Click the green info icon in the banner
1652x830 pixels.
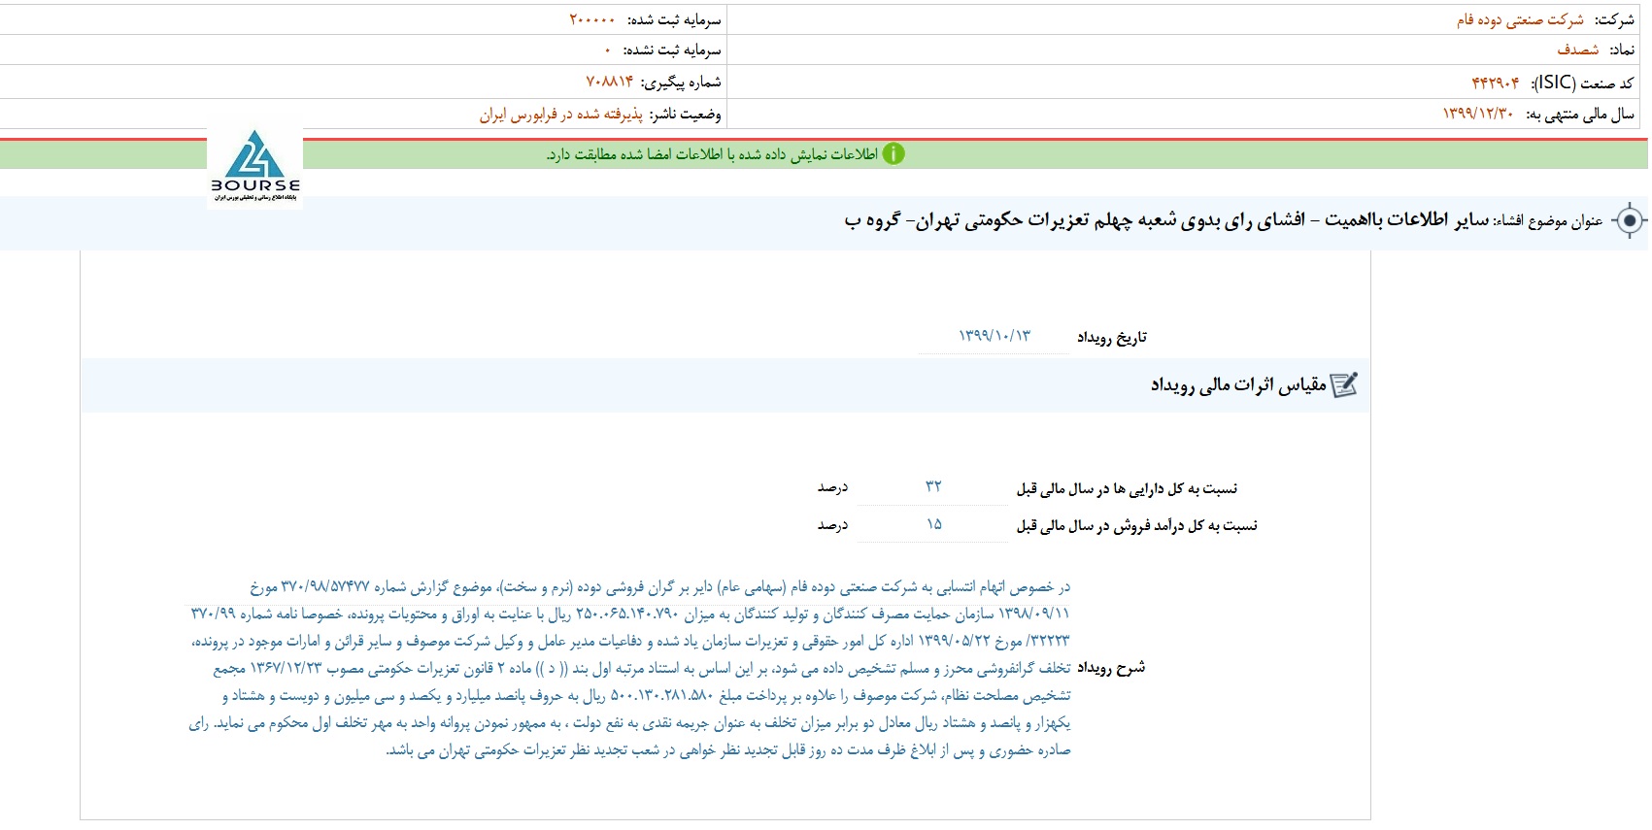coord(893,153)
